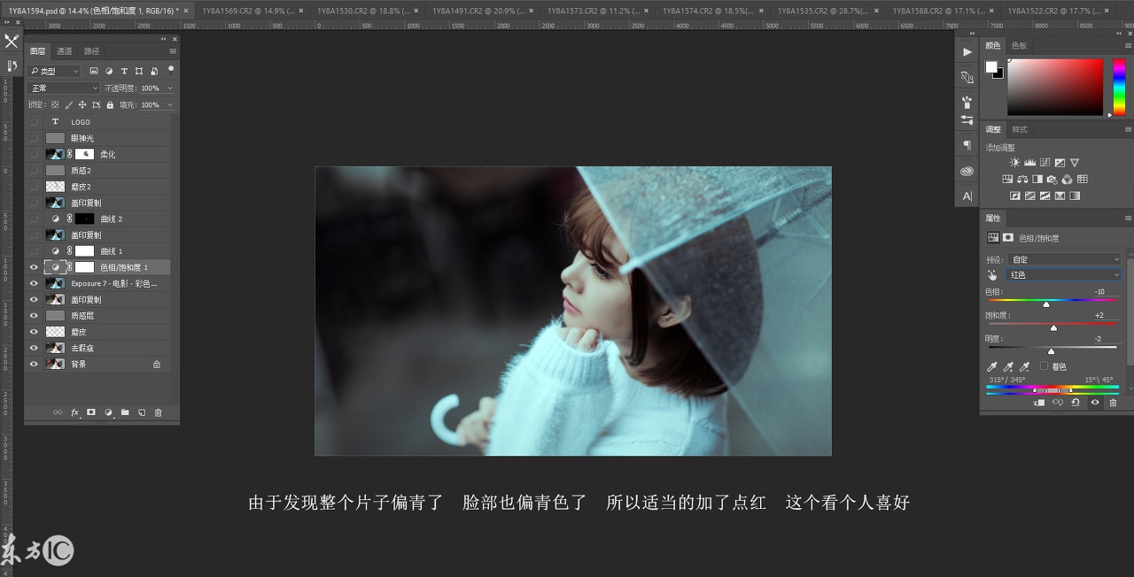
Task: Open the Levels adjustment from 添加调整
Action: click(x=1029, y=162)
